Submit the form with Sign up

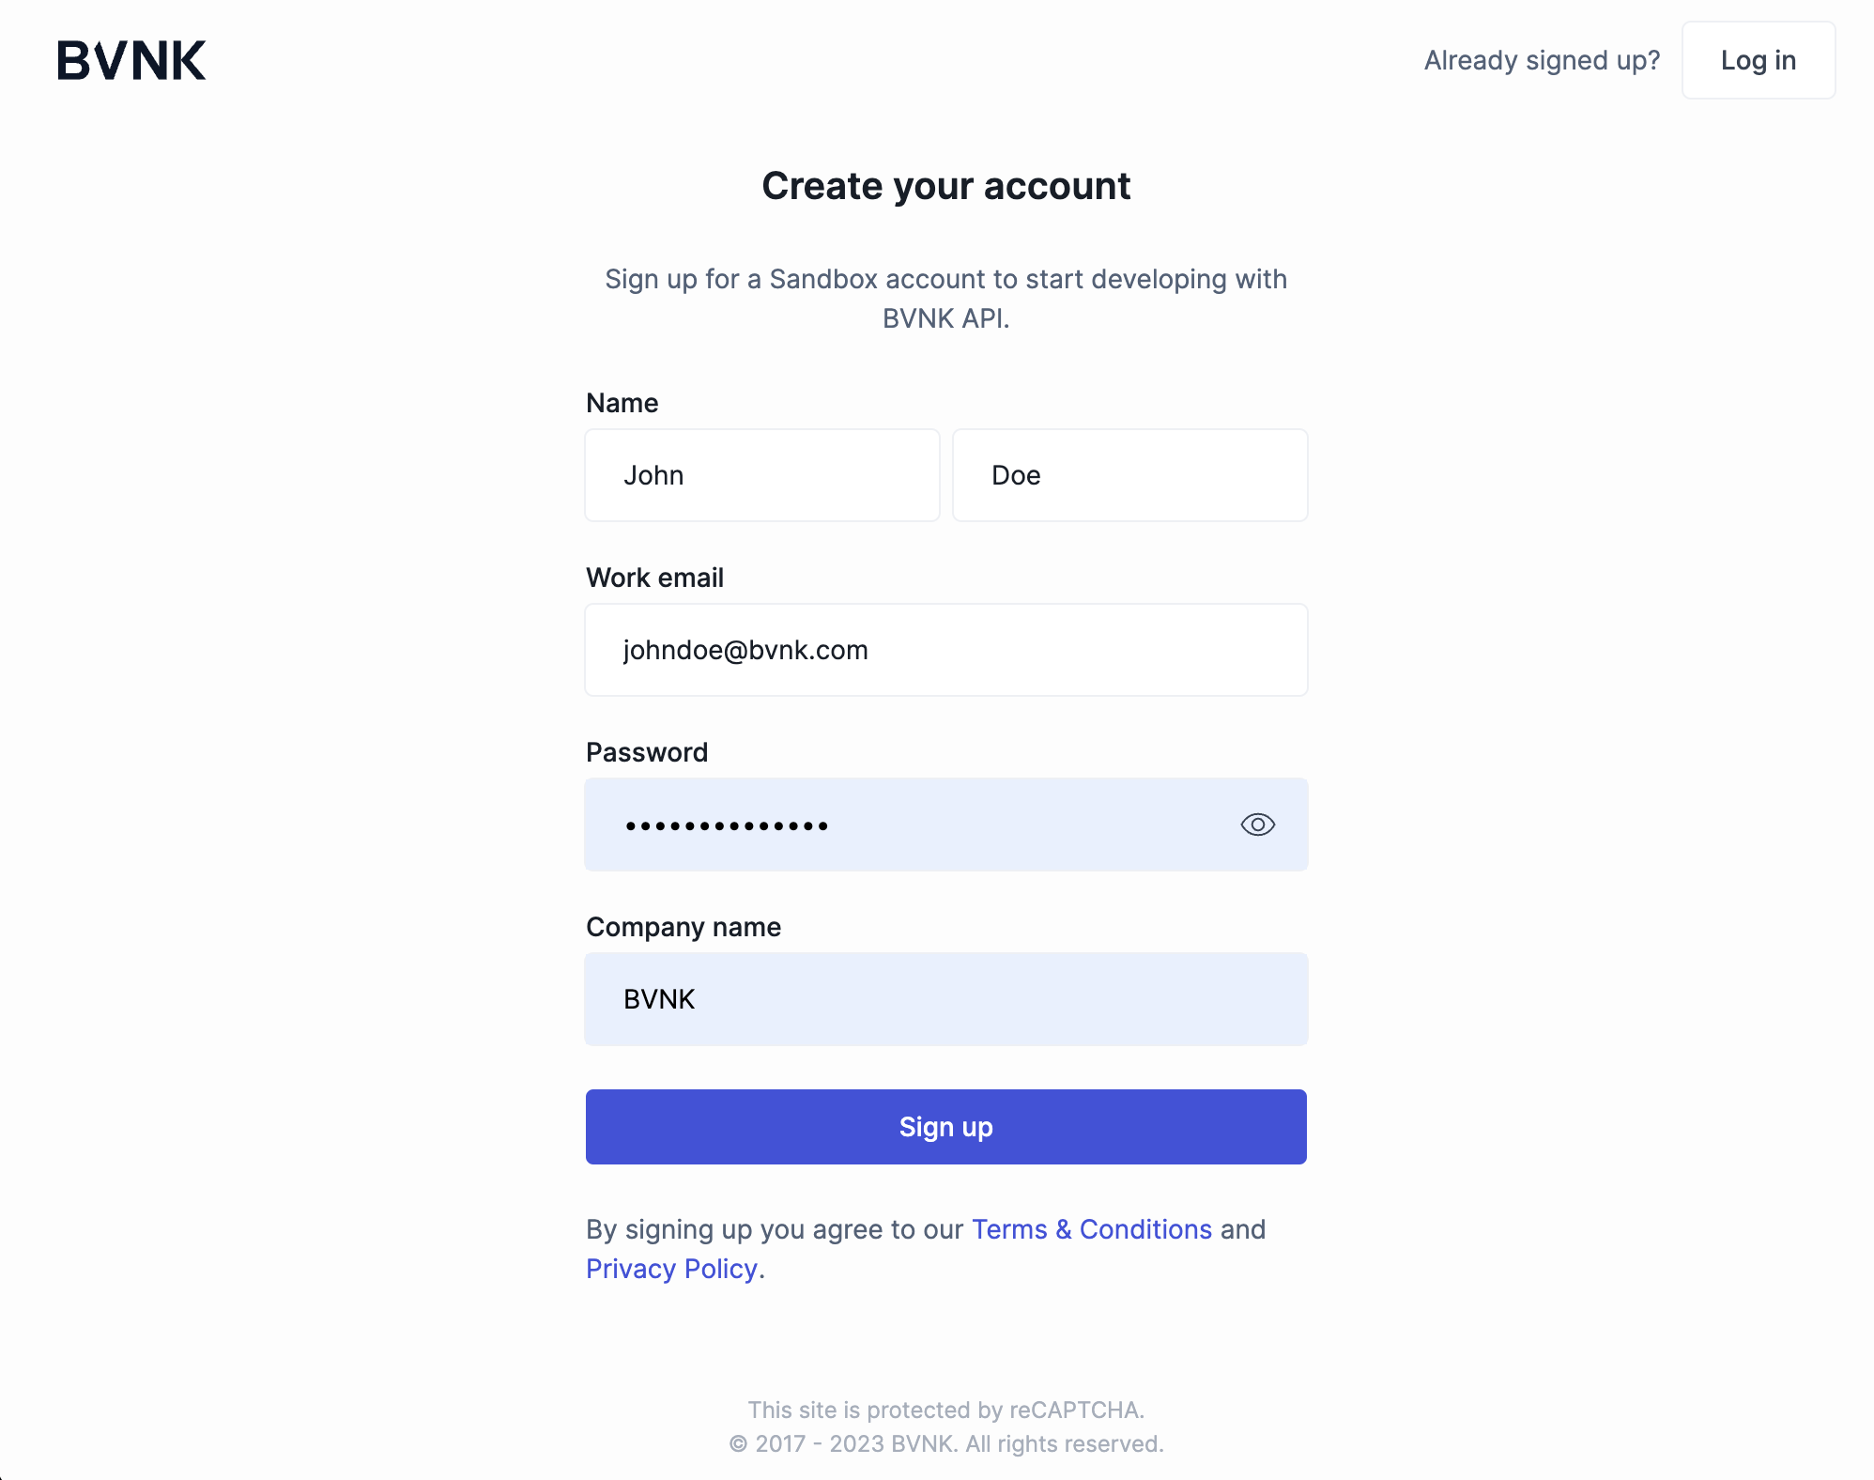pyautogui.click(x=945, y=1127)
